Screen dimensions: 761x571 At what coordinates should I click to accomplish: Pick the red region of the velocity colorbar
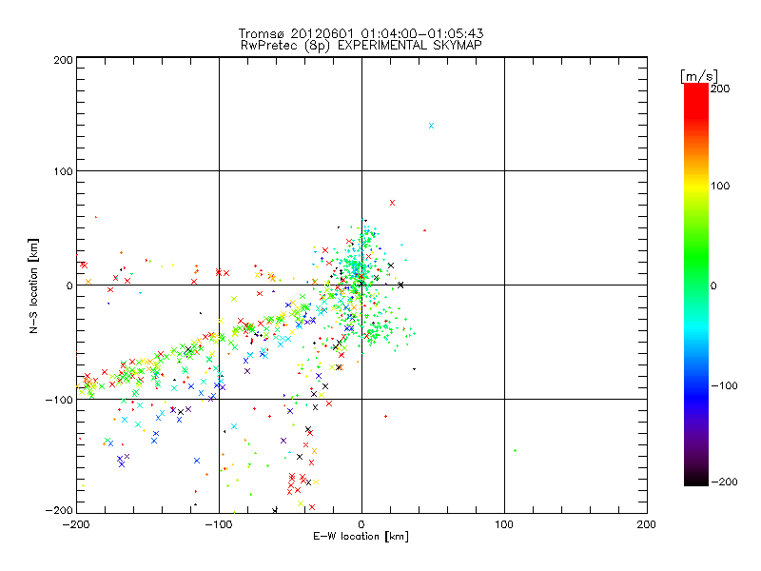coord(696,100)
